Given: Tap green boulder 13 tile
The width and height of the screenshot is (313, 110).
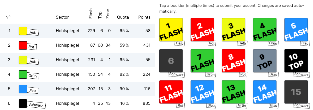Looking at the screenshot, I should (x=233, y=92).
